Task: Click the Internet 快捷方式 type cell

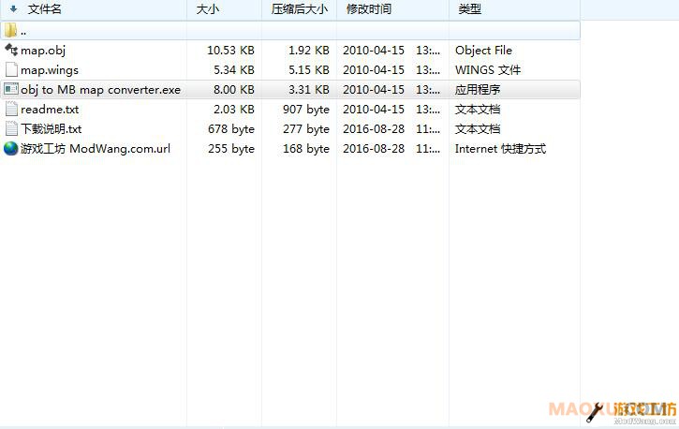Action: [x=500, y=149]
